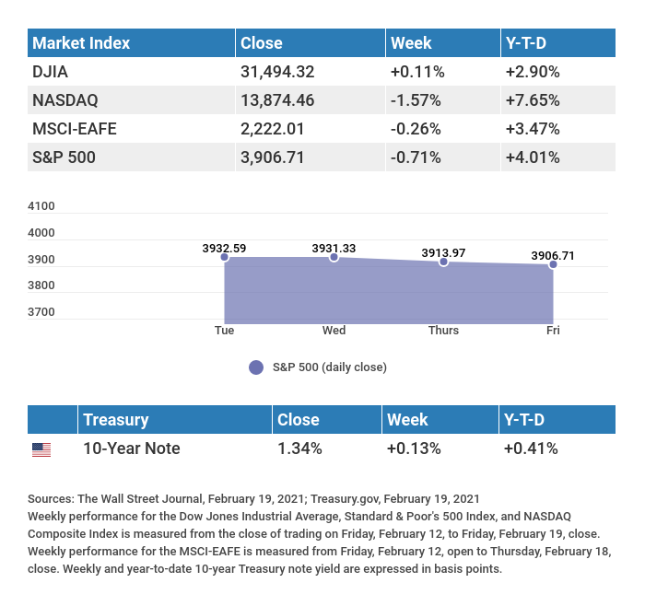The height and width of the screenshot is (606, 645).
Task: Click the Thursday data point 3913.97
Action: coord(443,262)
